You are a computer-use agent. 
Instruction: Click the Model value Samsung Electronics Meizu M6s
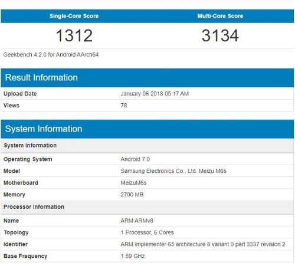(x=173, y=171)
